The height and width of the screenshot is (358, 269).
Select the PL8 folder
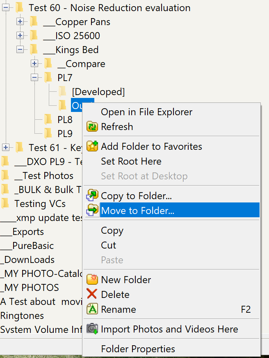(65, 120)
